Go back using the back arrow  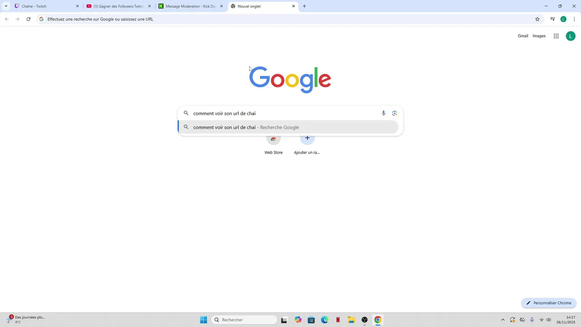pyautogui.click(x=6, y=19)
